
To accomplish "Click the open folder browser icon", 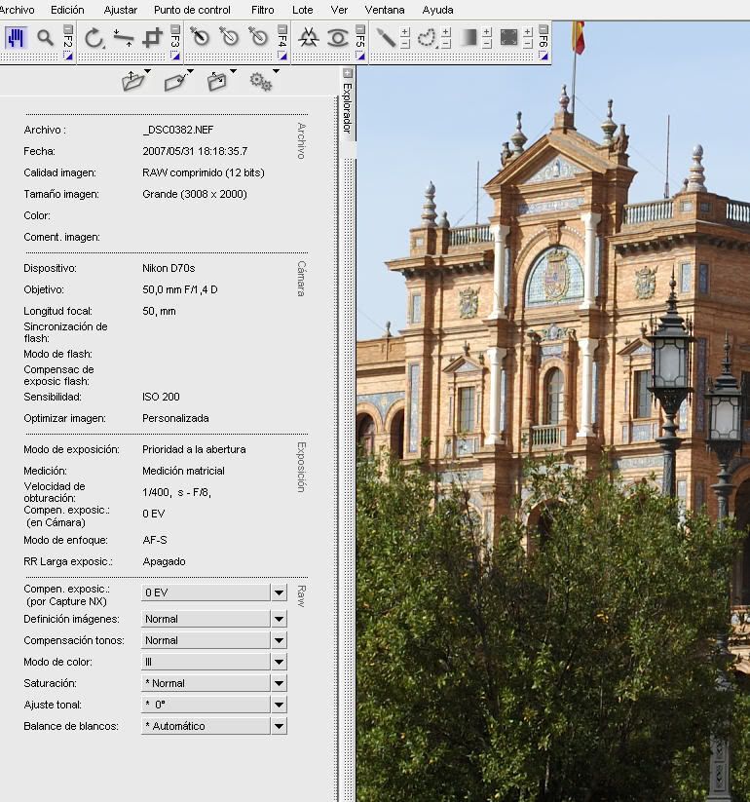I will pyautogui.click(x=132, y=81).
